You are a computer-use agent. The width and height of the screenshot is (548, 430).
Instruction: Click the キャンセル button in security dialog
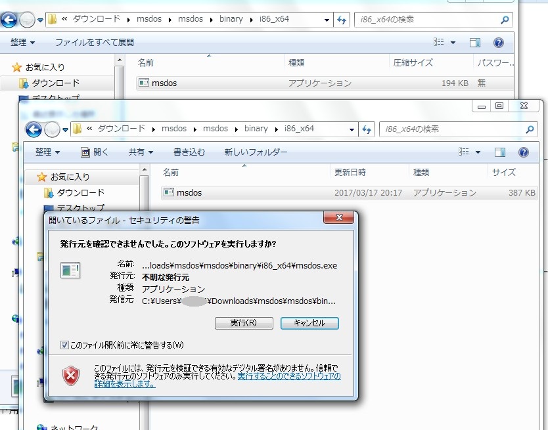click(309, 323)
